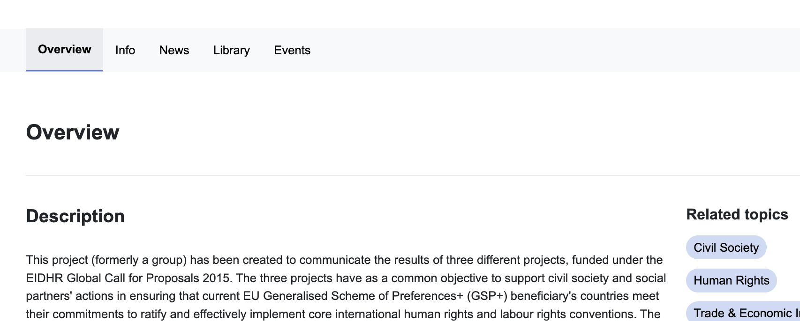
Task: Select the currently active Overview tab
Action: click(64, 49)
